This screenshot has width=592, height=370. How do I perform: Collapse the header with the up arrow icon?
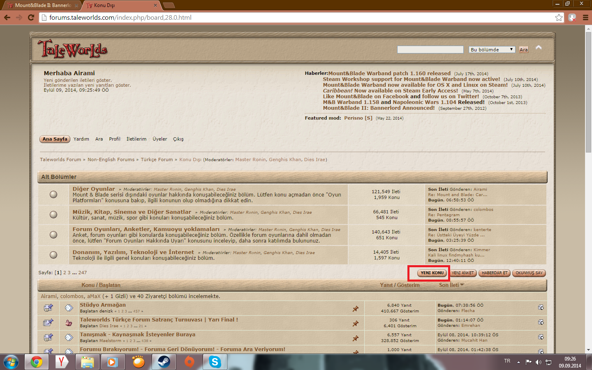point(539,48)
